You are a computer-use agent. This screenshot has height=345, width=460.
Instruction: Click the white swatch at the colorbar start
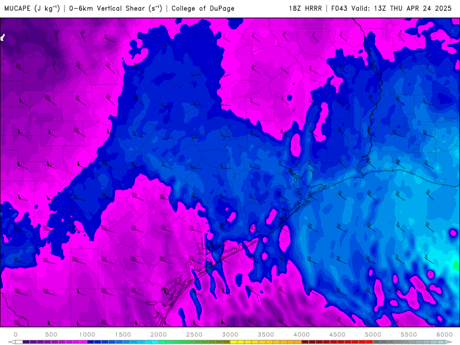click(x=19, y=342)
